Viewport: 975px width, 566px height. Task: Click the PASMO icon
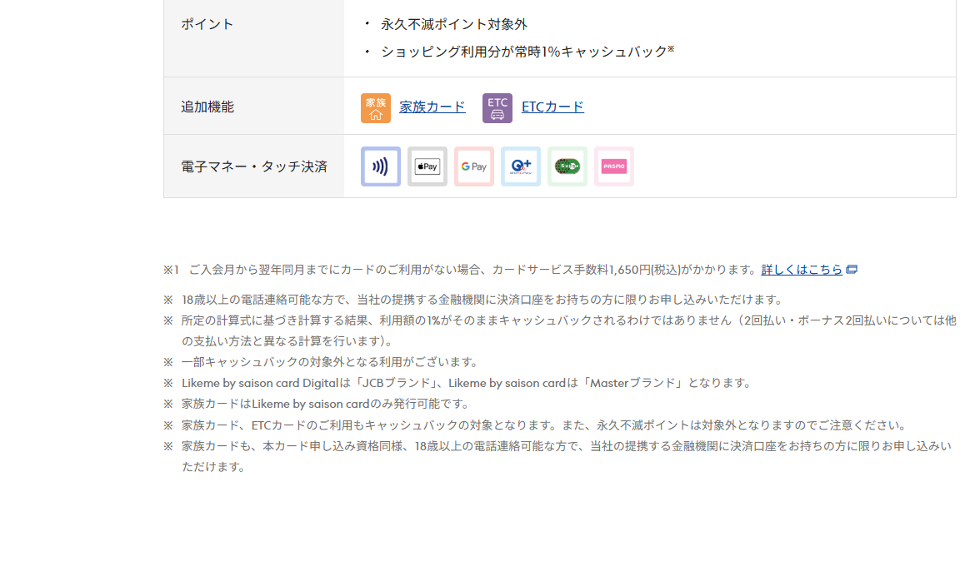point(613,166)
